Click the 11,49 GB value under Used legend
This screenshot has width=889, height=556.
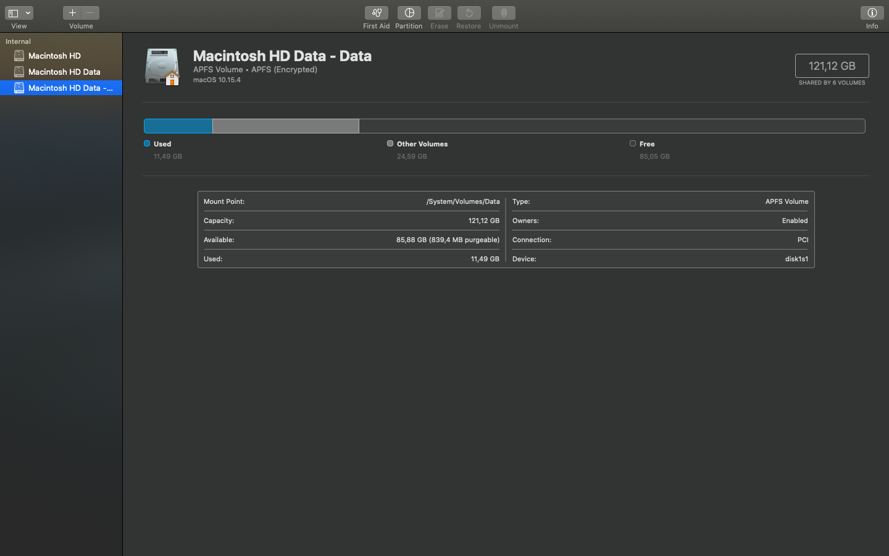168,156
